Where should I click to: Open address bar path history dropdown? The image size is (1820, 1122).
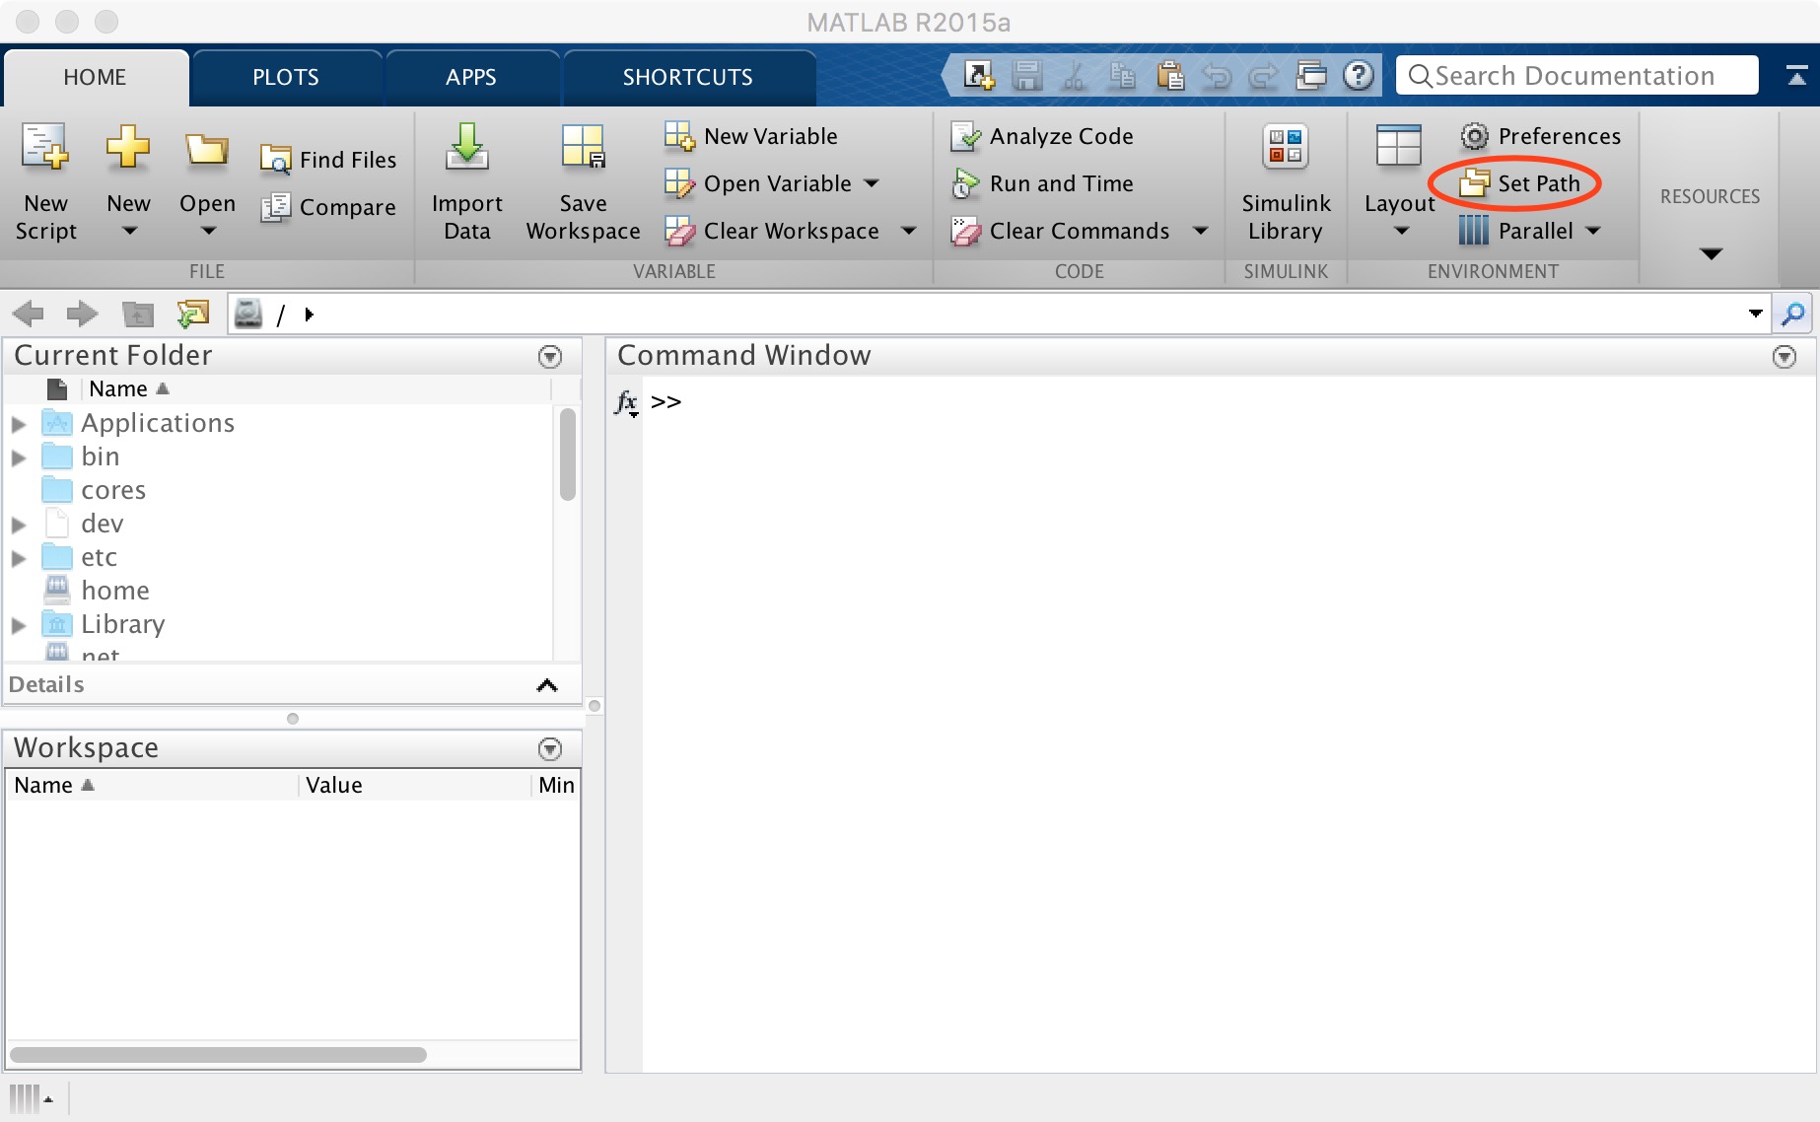point(1755,314)
